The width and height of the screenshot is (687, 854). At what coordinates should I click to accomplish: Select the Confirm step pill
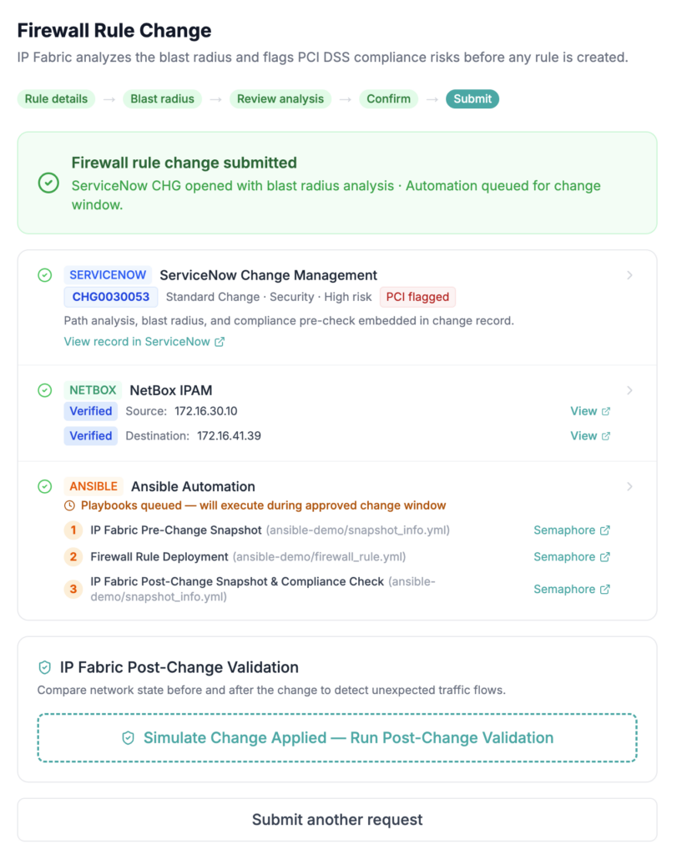[388, 98]
